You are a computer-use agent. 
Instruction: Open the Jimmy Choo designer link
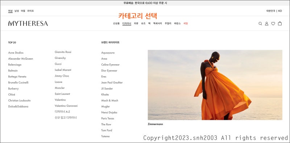coord(62,76)
